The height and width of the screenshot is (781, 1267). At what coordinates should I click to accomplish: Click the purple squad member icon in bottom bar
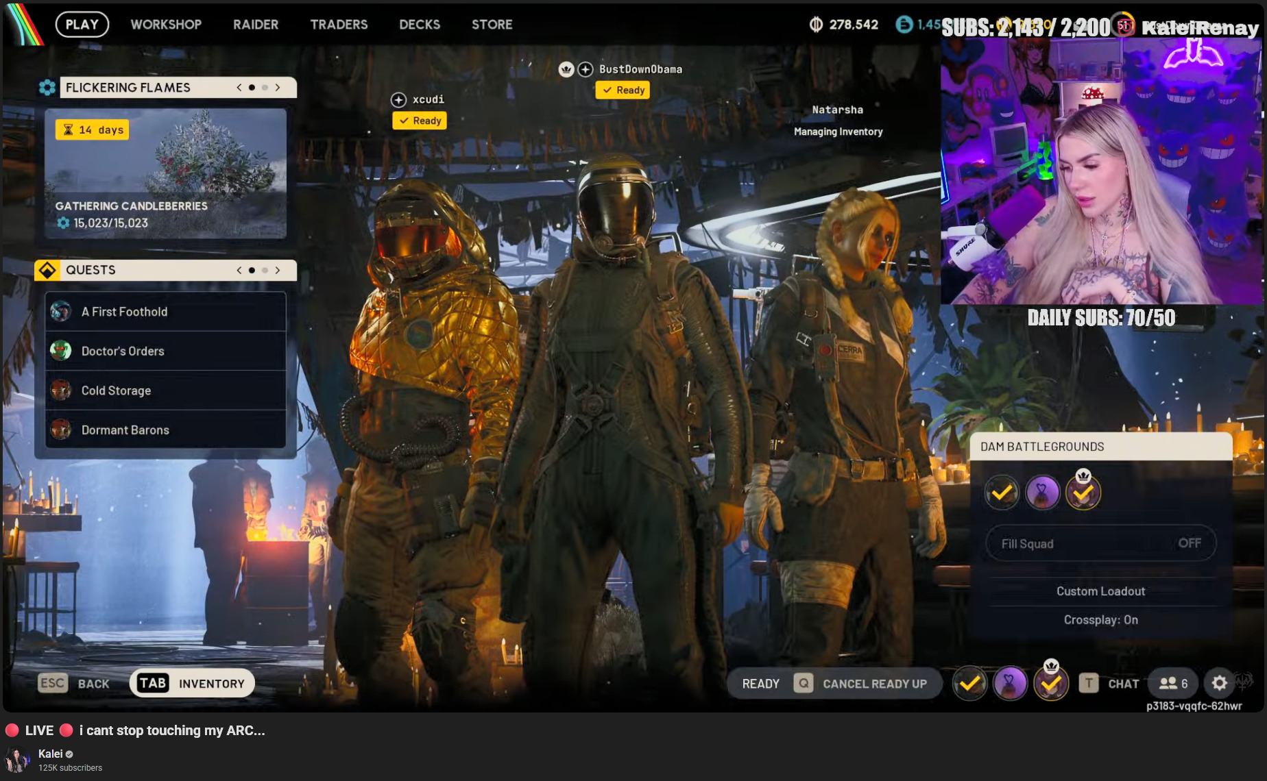tap(1010, 683)
